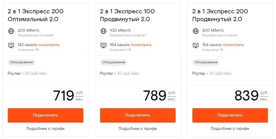
Task: View channels in Экспресс 100 Продвинутый plan
Action: pyautogui.click(x=141, y=45)
